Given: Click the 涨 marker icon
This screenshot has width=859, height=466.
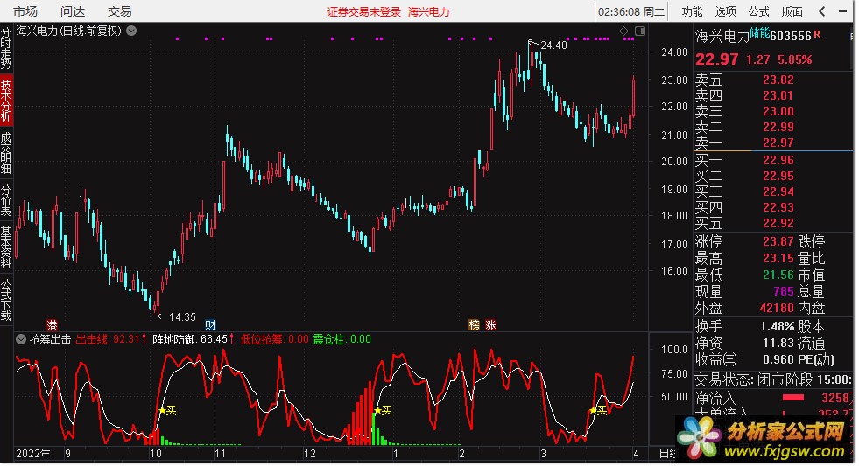Looking at the screenshot, I should click(491, 325).
